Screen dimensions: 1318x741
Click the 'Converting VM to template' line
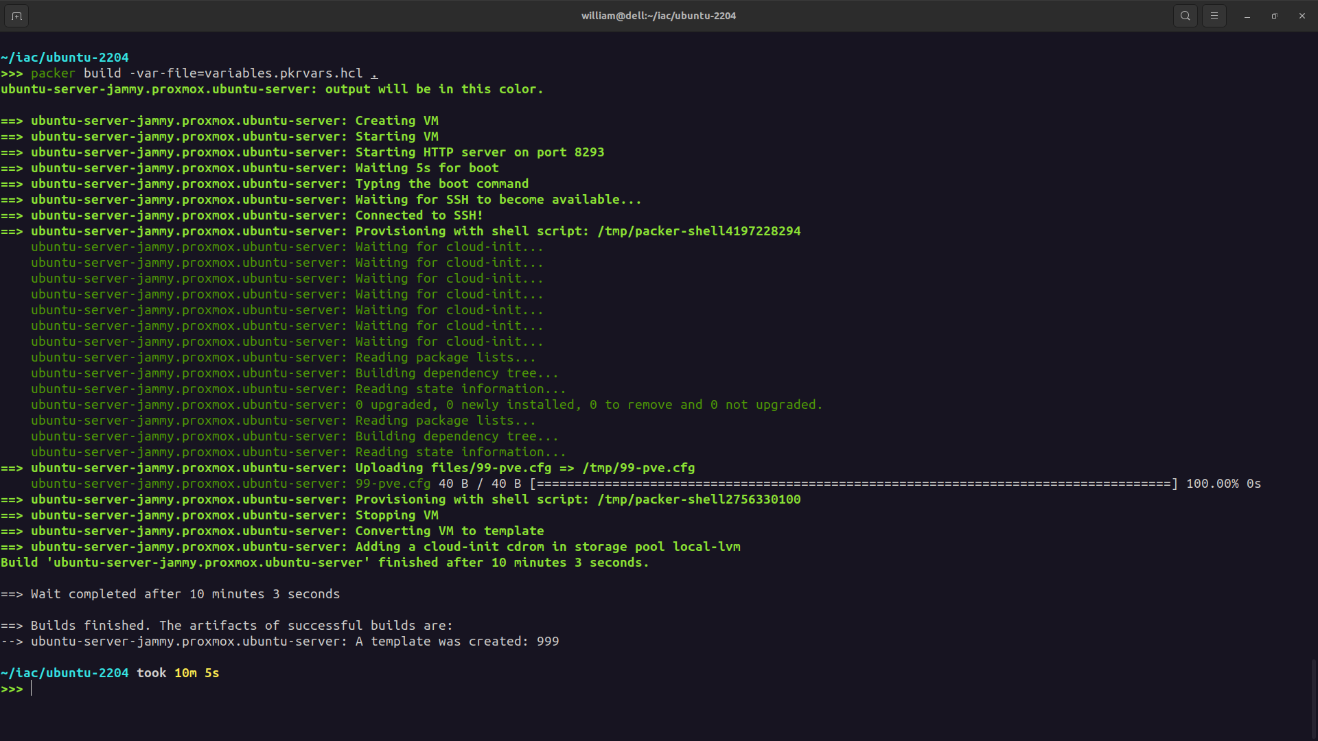(449, 531)
